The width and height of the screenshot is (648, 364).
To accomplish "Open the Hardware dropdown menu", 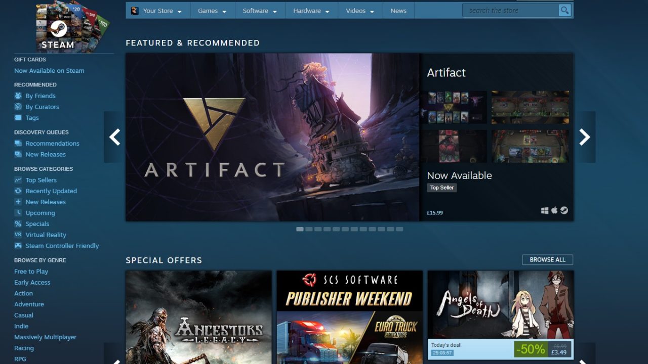I will (312, 11).
